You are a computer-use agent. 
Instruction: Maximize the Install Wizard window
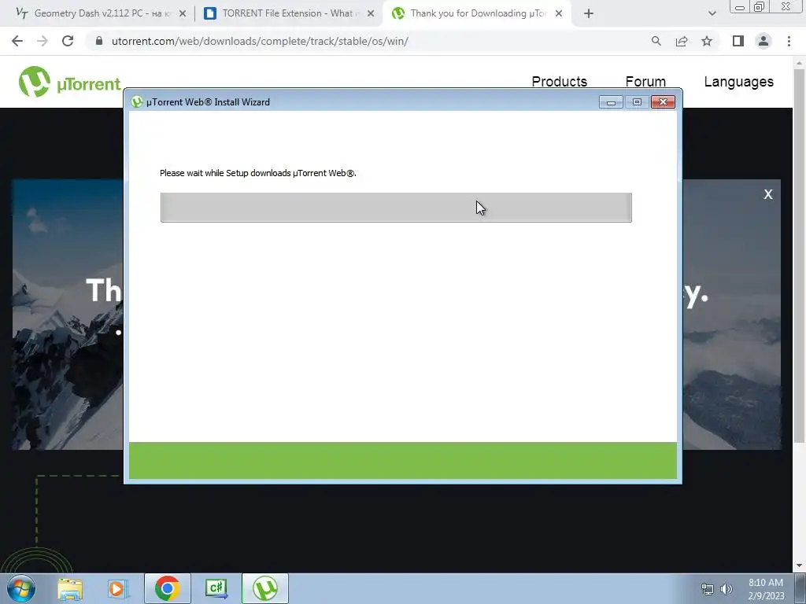[x=637, y=102]
